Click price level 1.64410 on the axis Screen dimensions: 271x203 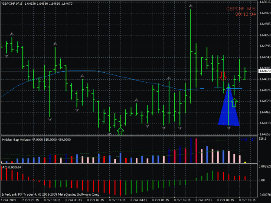pyautogui.click(x=265, y=123)
